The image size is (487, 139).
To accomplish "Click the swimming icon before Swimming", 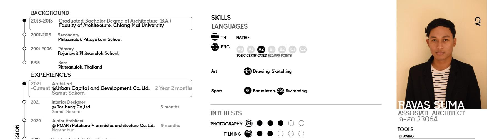I will pos(280,91).
